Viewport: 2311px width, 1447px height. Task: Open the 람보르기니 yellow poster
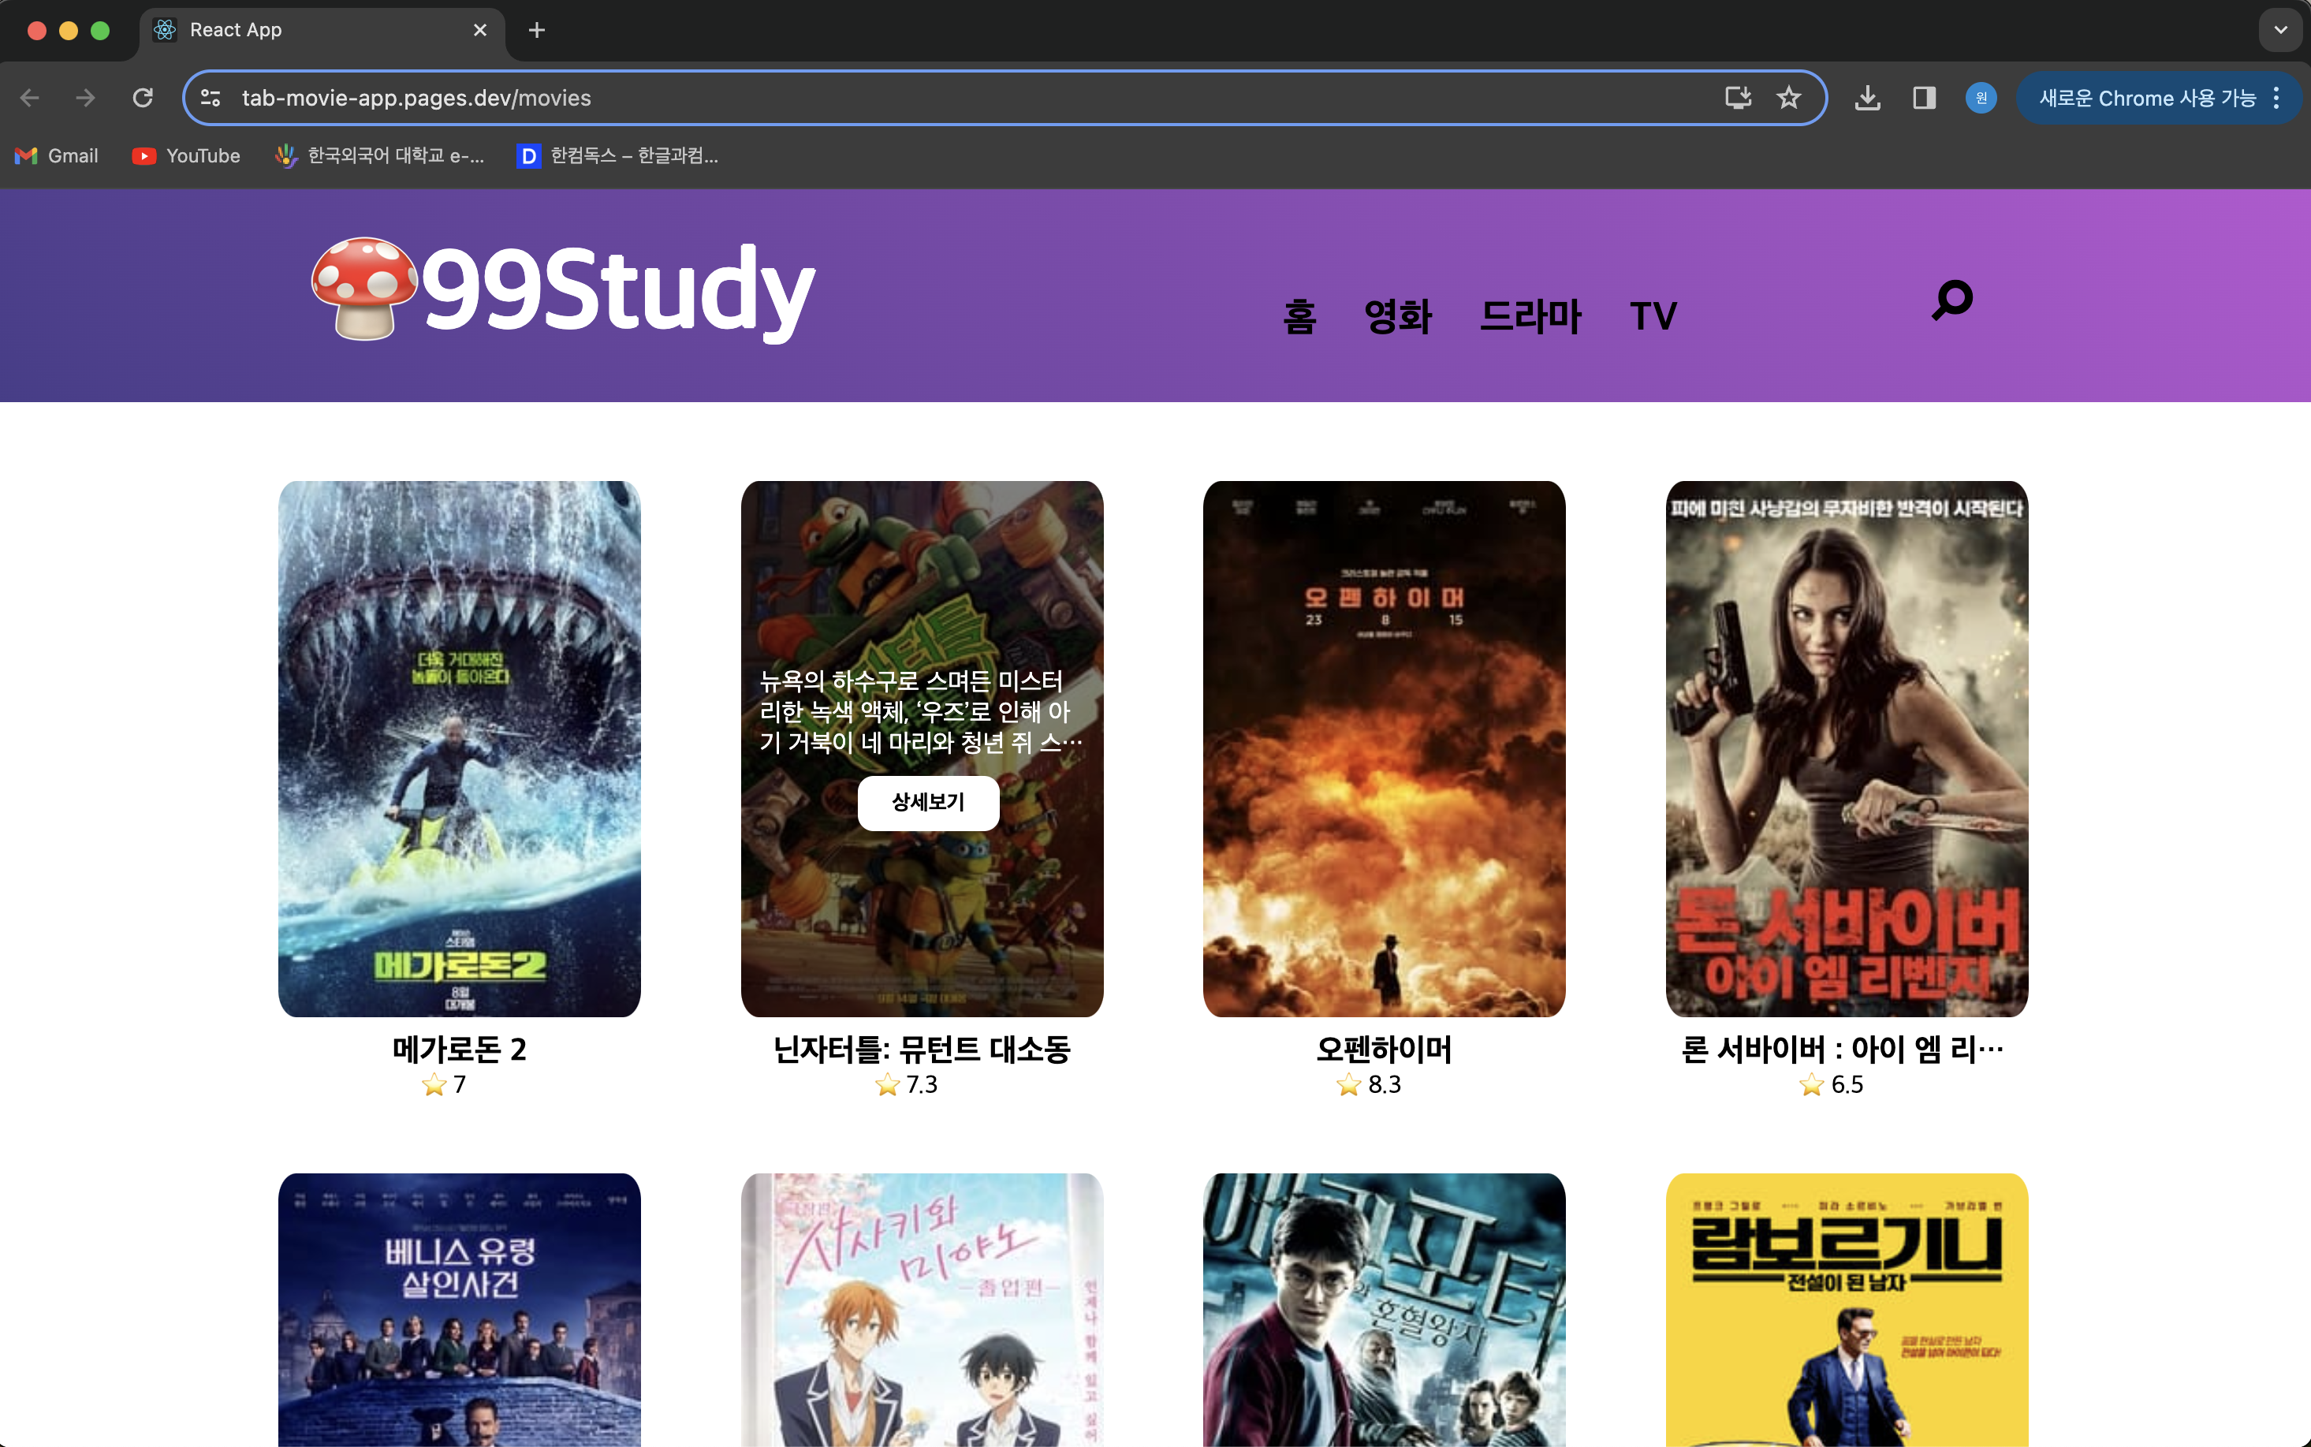coord(1846,1309)
